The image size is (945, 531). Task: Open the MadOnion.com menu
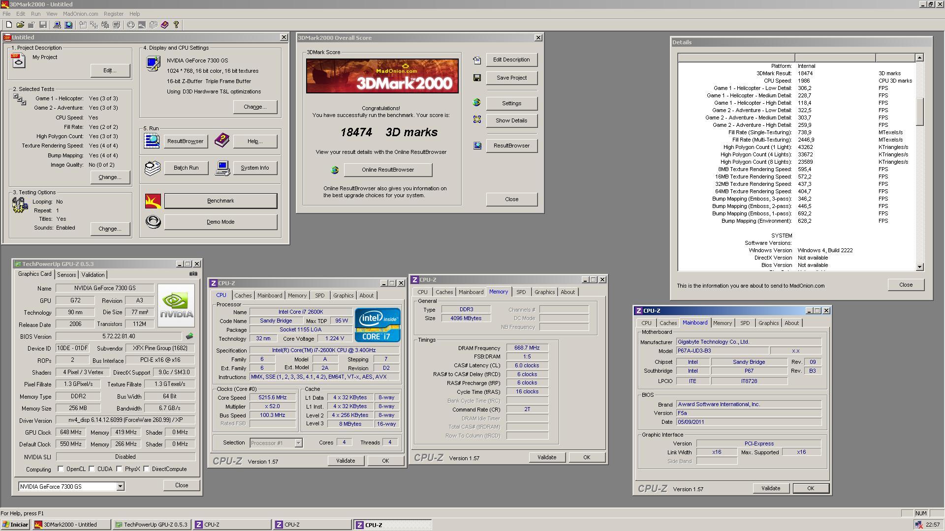pos(80,14)
